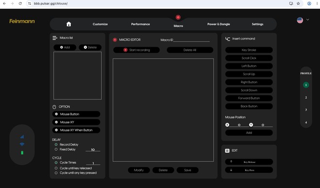Click the OPTION mouse icon

54,107
